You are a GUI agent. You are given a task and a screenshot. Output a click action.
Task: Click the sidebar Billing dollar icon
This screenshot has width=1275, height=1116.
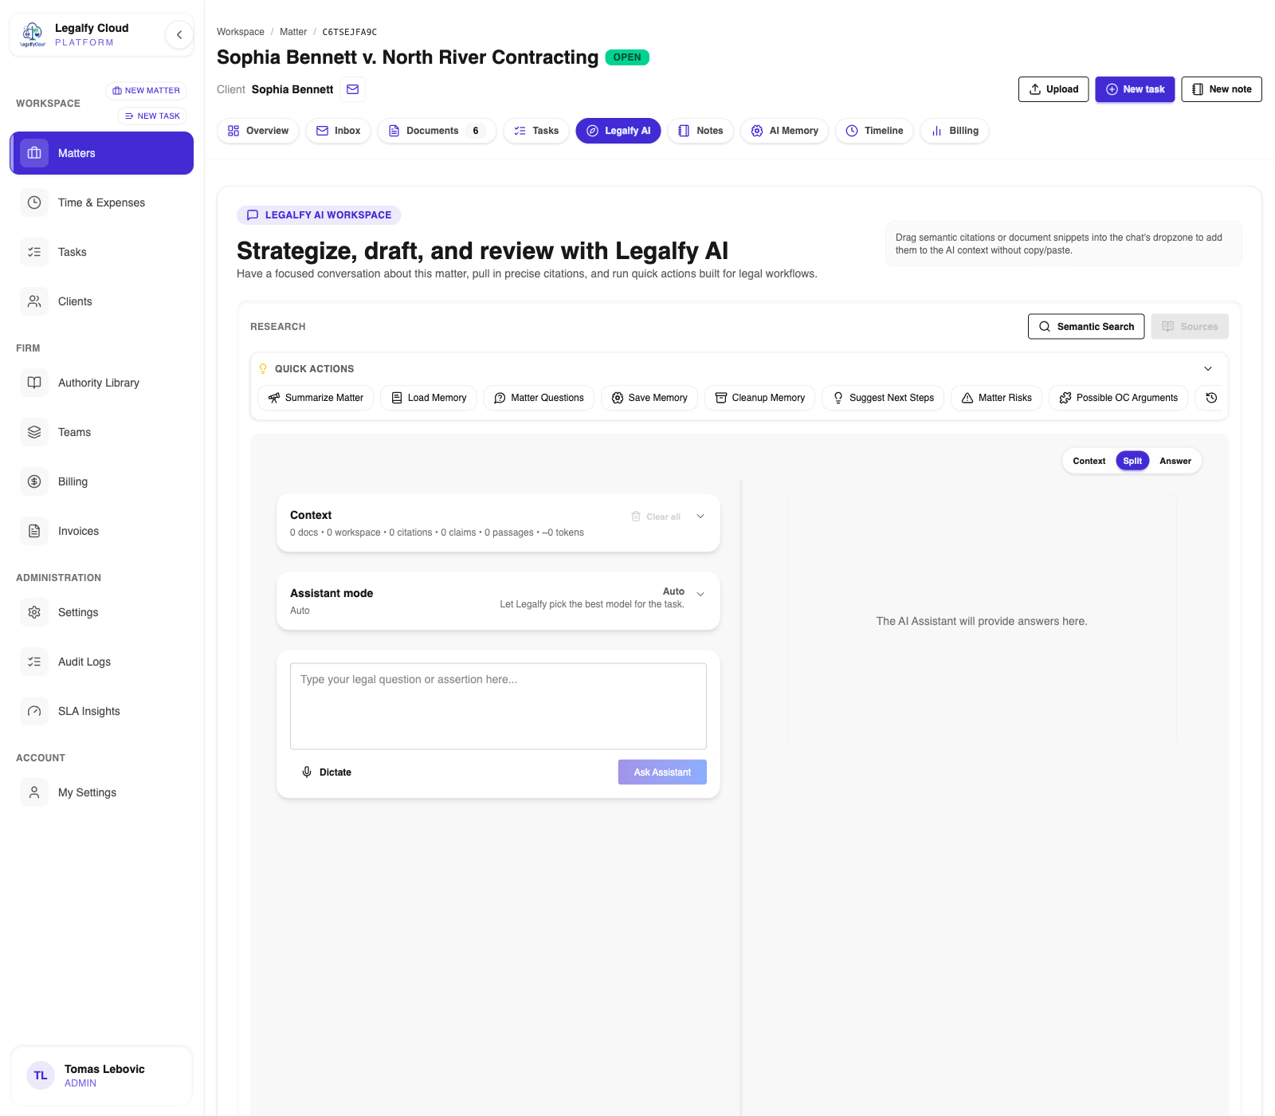coord(34,481)
